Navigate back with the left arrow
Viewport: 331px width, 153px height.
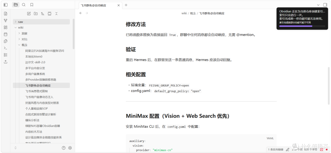pyautogui.click(x=81, y=13)
